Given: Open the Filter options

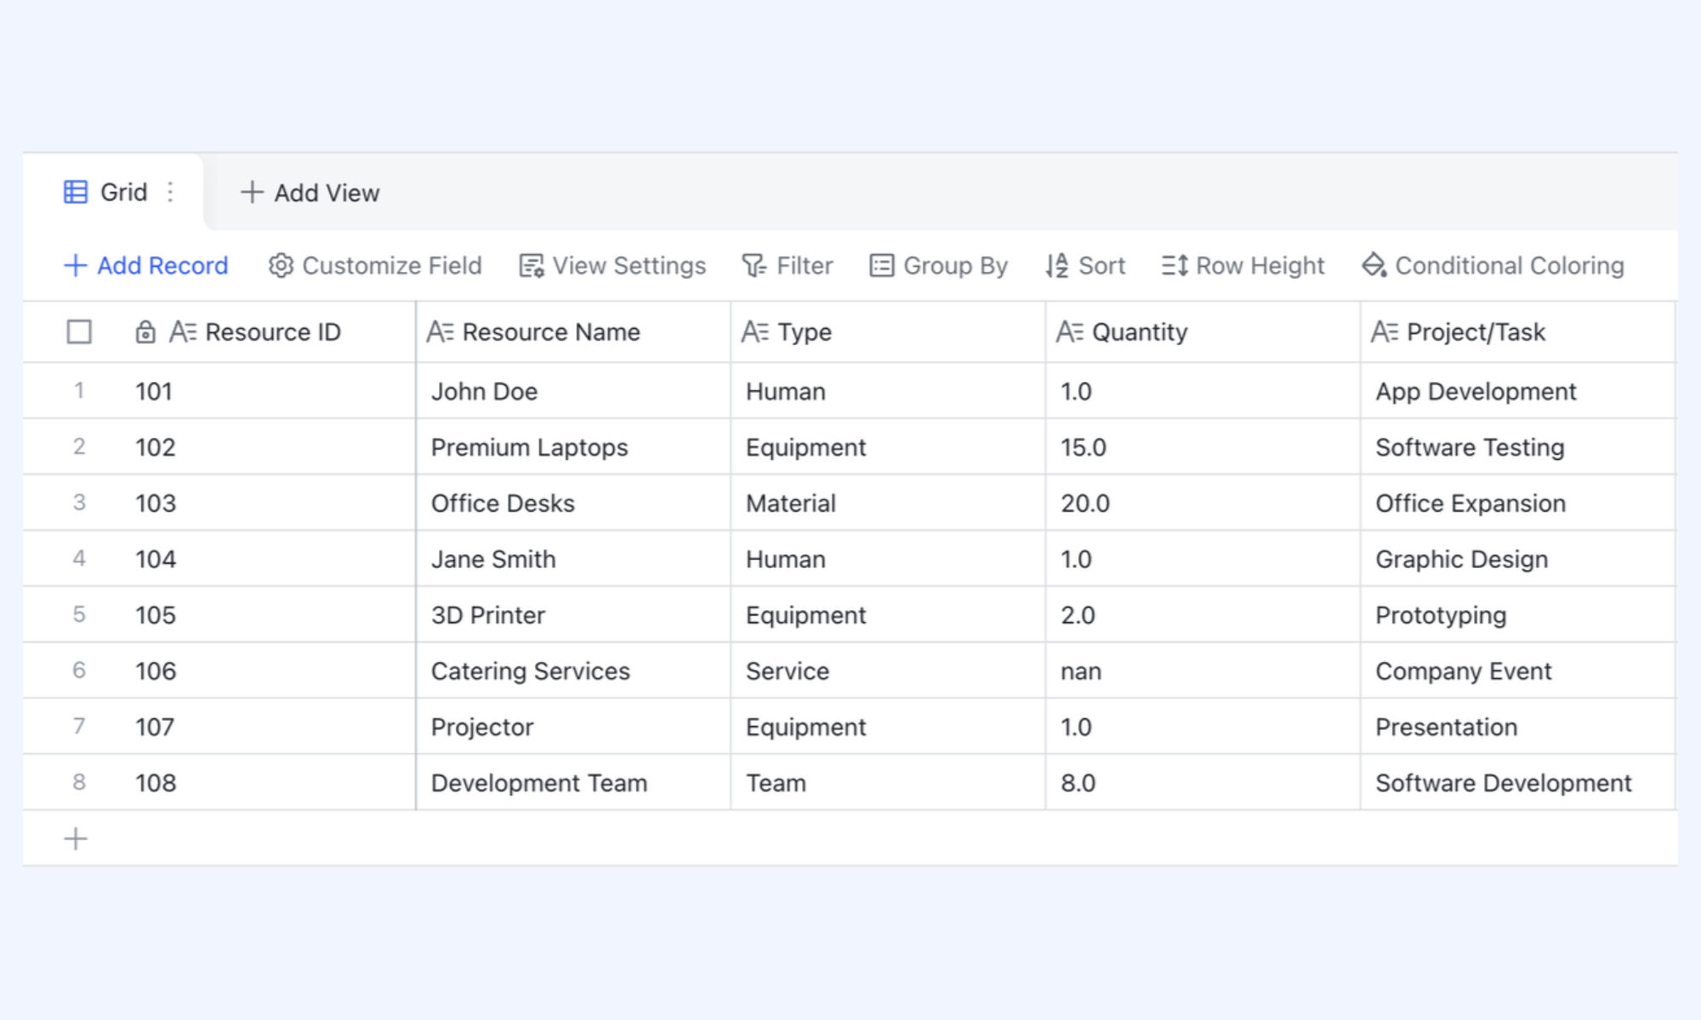Looking at the screenshot, I should coord(788,265).
